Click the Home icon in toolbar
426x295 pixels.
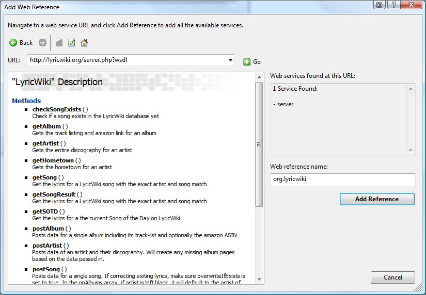84,43
